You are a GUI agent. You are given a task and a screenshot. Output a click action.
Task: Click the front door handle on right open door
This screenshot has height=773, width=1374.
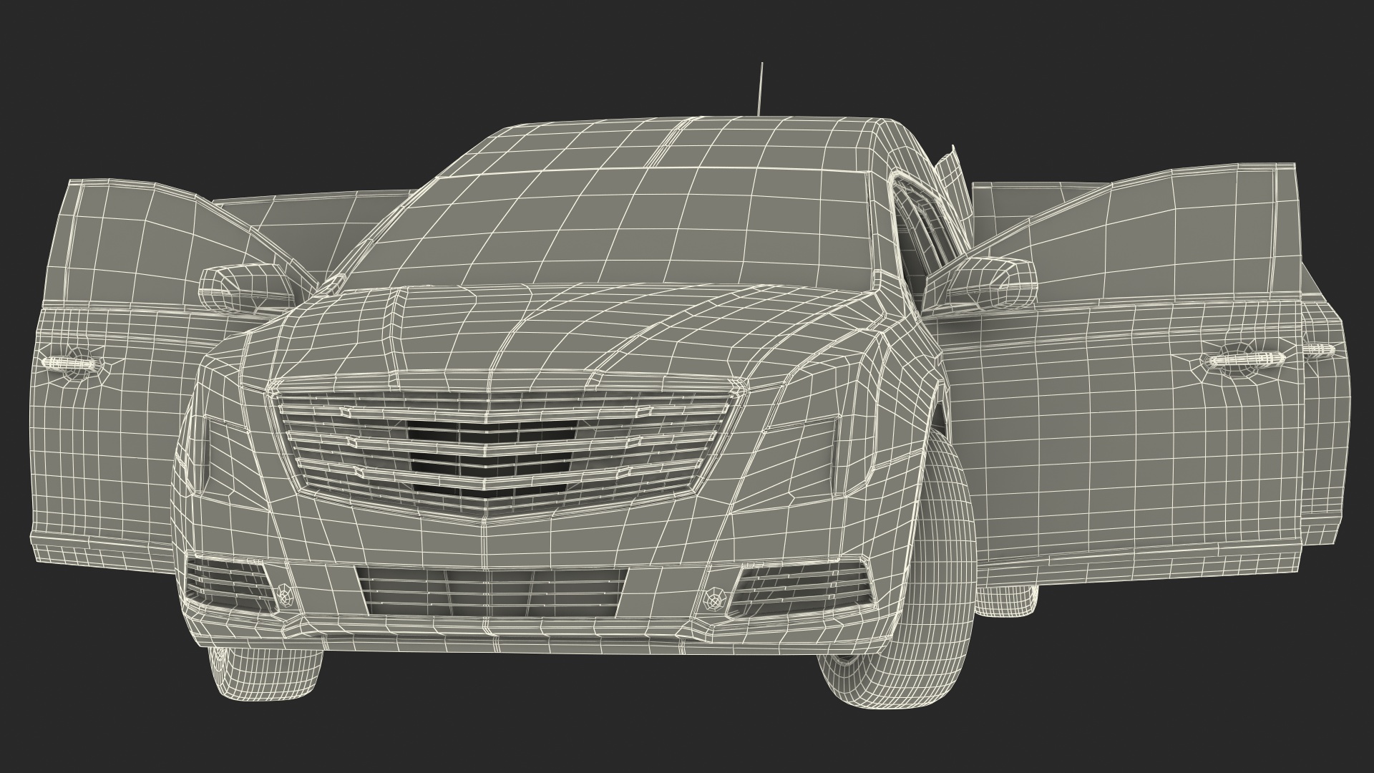[1245, 359]
